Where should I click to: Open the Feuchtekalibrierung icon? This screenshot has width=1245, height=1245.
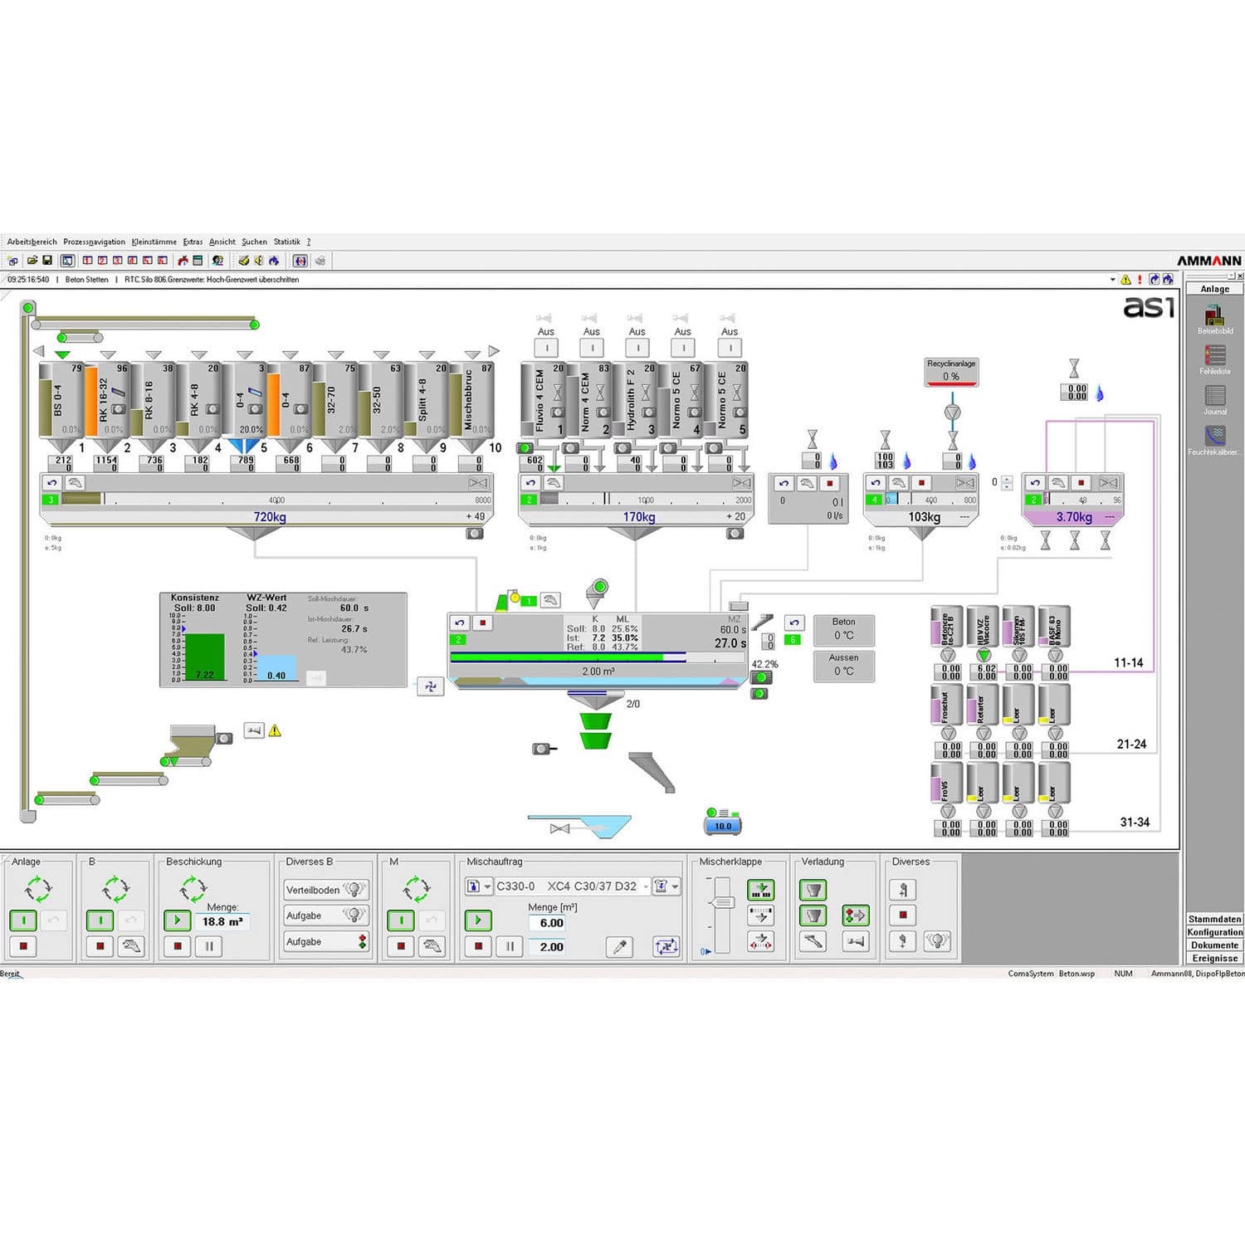pos(1215,434)
